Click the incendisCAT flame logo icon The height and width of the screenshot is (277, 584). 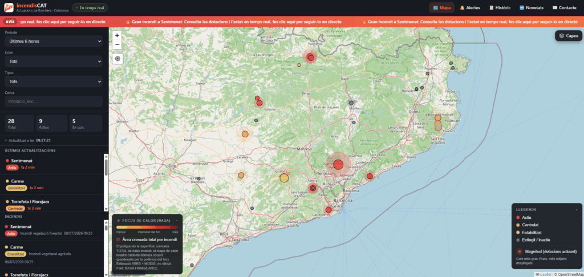click(9, 7)
